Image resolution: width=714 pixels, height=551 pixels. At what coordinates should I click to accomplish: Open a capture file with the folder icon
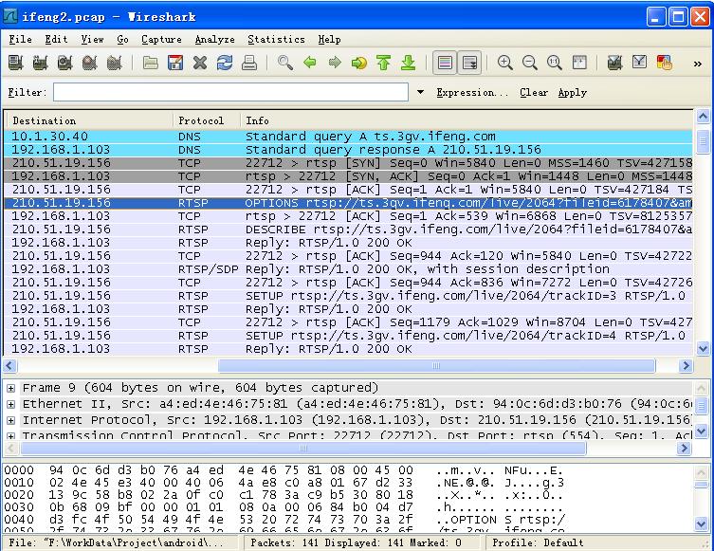151,64
